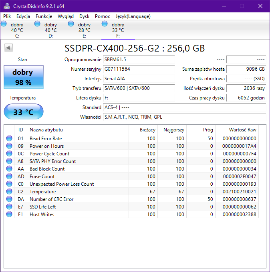Open the Język(Language) menu
The height and width of the screenshot is (272, 270).
click(x=133, y=16)
